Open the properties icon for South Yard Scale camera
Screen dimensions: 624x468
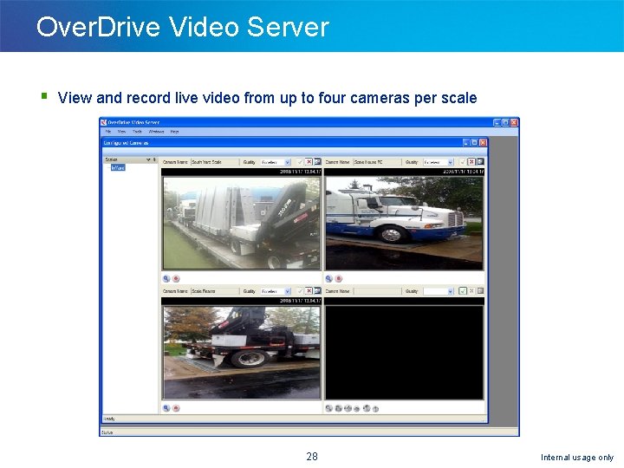pos(317,162)
